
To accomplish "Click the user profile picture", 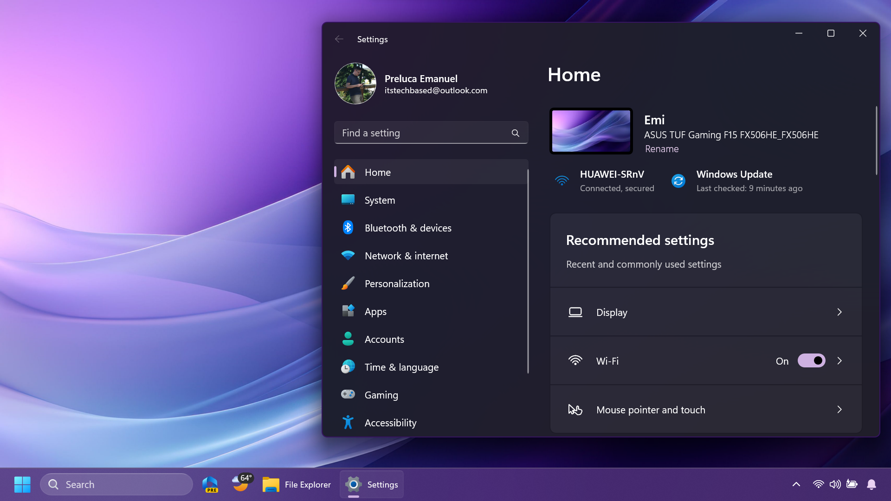I will tap(355, 83).
